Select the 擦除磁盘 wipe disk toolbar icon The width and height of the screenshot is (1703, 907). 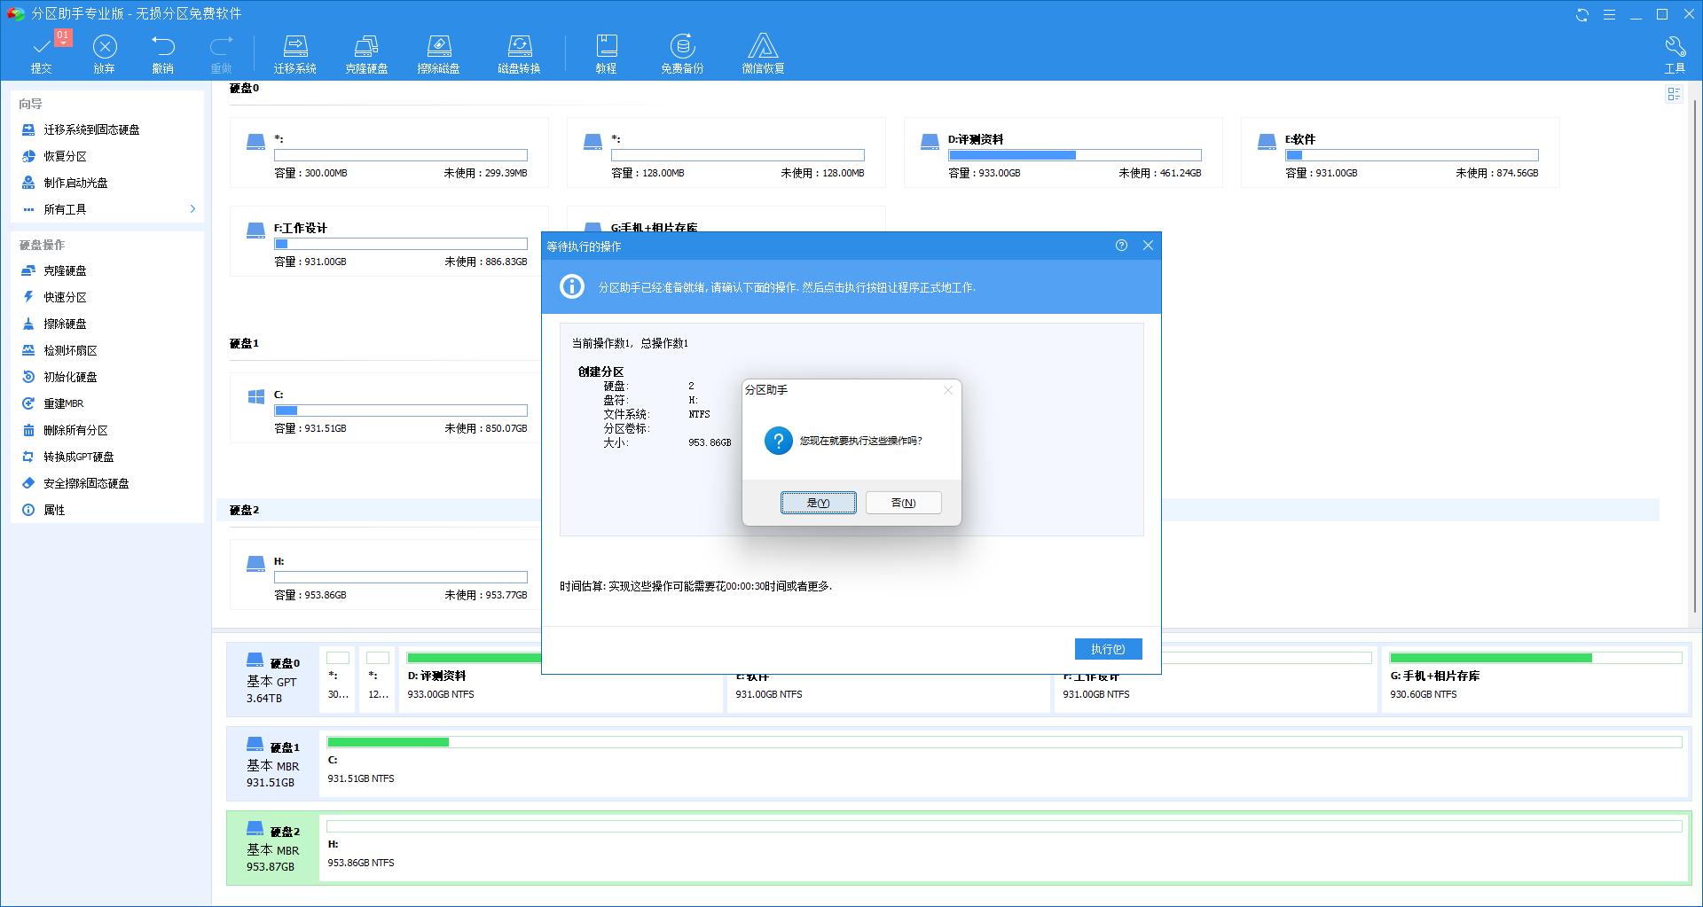(438, 47)
